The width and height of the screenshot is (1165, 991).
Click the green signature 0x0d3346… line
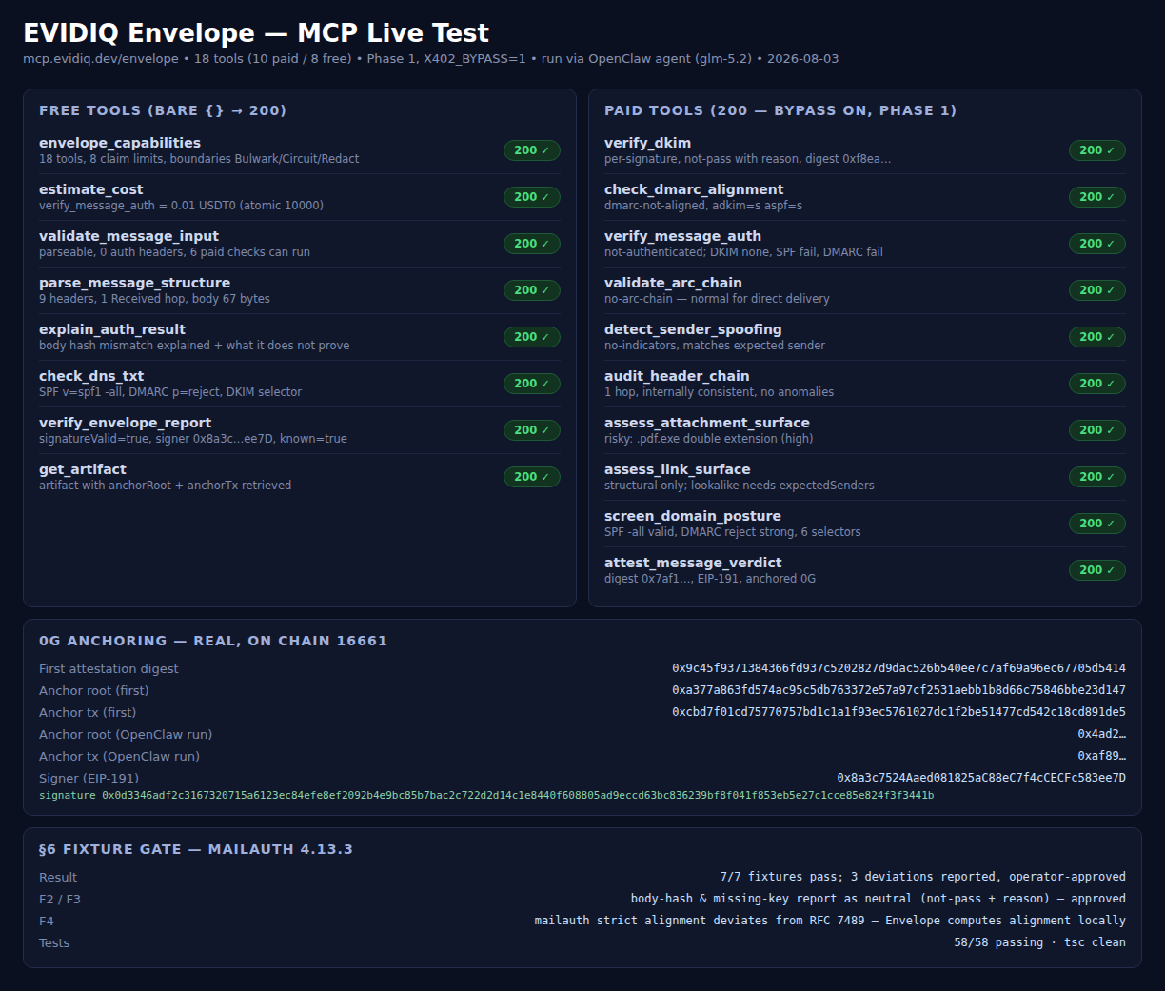(x=486, y=795)
